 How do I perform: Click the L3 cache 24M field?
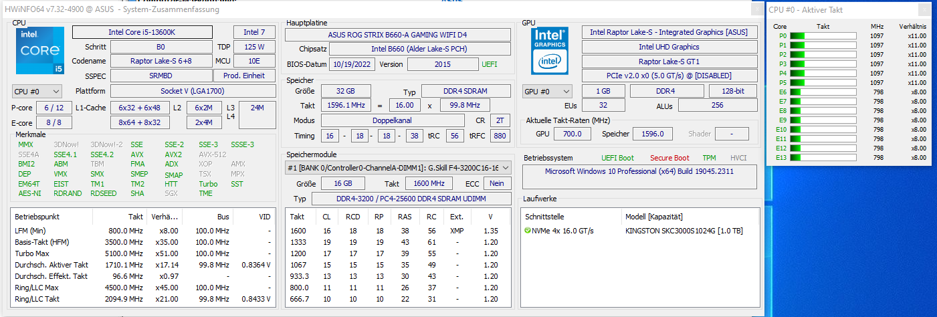point(257,115)
